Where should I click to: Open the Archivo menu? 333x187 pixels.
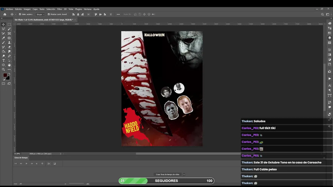(x=9, y=9)
